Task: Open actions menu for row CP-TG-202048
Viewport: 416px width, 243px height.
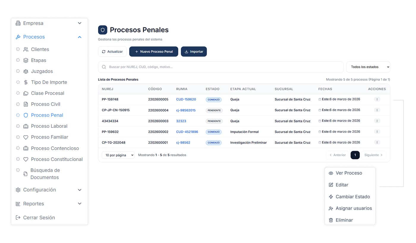Action: point(377,143)
